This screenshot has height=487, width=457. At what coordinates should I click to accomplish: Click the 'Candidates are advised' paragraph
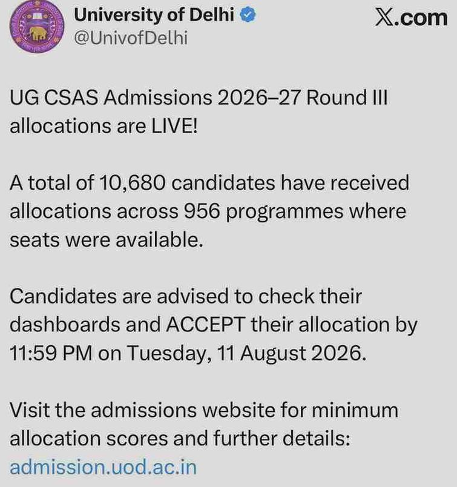point(214,325)
